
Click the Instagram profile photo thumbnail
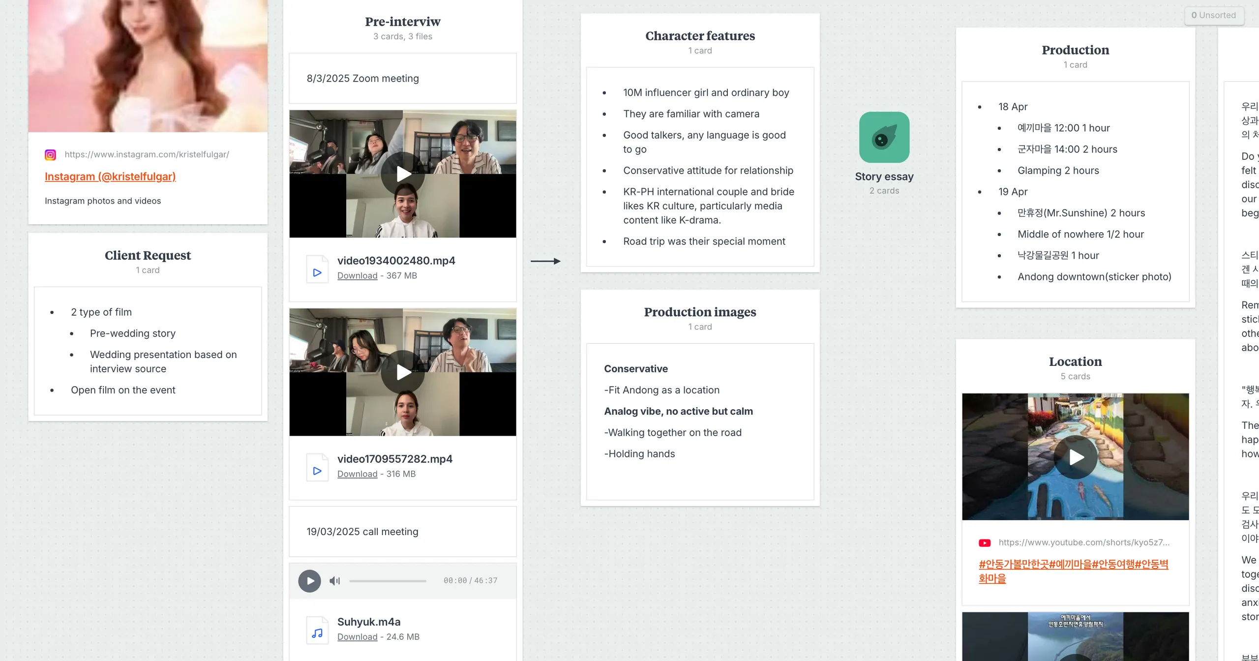(x=148, y=66)
